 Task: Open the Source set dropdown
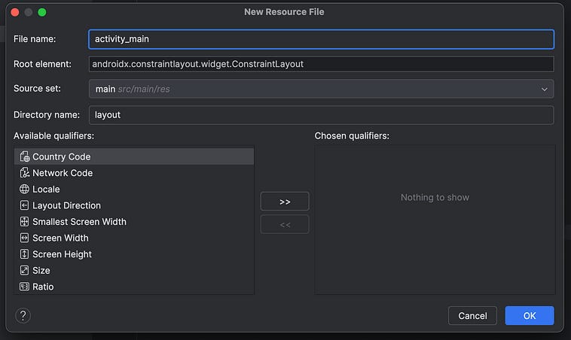pos(321,89)
